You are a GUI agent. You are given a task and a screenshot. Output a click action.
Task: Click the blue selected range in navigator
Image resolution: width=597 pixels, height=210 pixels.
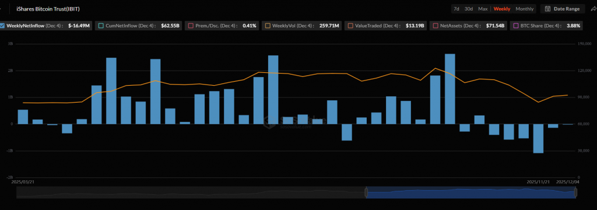[470, 192]
